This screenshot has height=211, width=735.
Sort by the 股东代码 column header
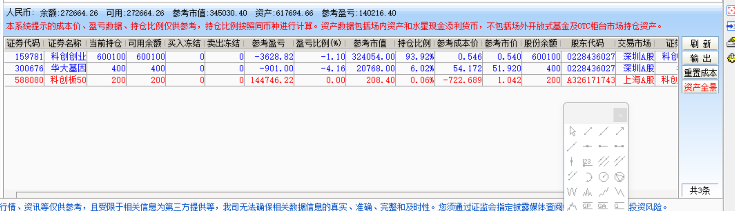[x=587, y=44]
